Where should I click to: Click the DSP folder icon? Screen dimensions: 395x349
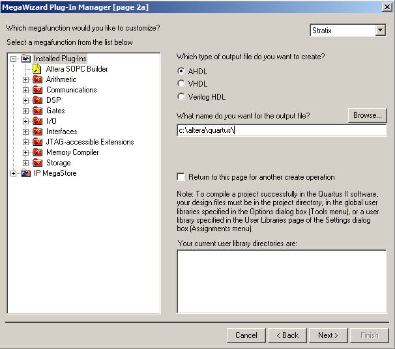click(x=37, y=100)
